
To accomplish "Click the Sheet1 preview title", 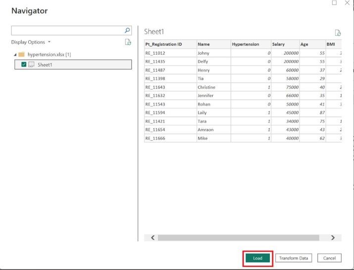I will click(x=154, y=32).
